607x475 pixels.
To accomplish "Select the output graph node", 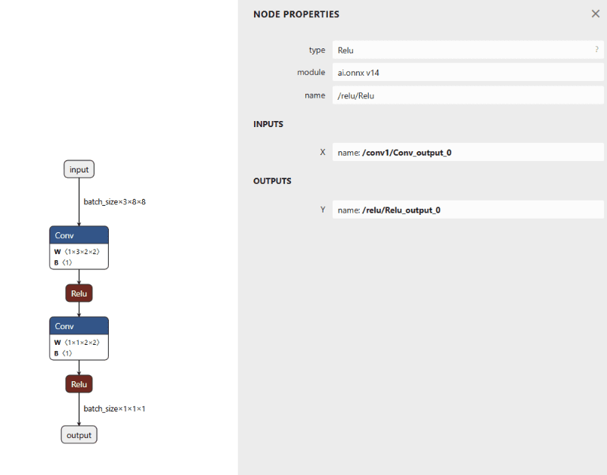I will pos(79,435).
